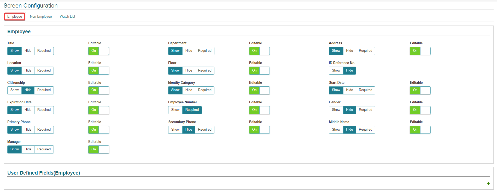Disable Editable switch for Manager
497x192 pixels.
tap(98, 150)
